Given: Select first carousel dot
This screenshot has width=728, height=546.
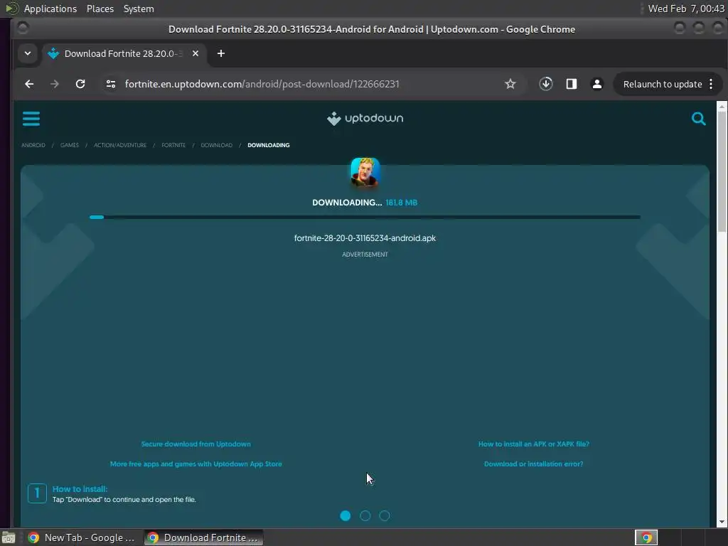Looking at the screenshot, I should (346, 515).
